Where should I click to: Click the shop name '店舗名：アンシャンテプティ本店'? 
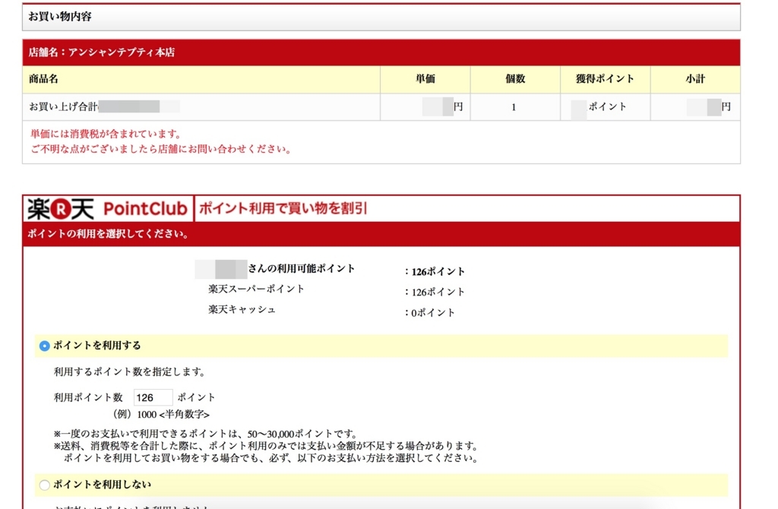pos(101,52)
